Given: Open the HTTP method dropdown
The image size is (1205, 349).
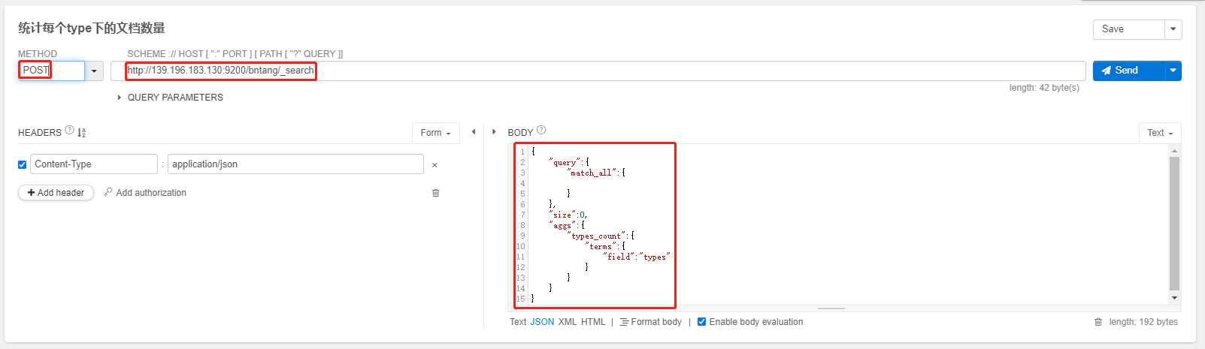Looking at the screenshot, I should point(94,71).
